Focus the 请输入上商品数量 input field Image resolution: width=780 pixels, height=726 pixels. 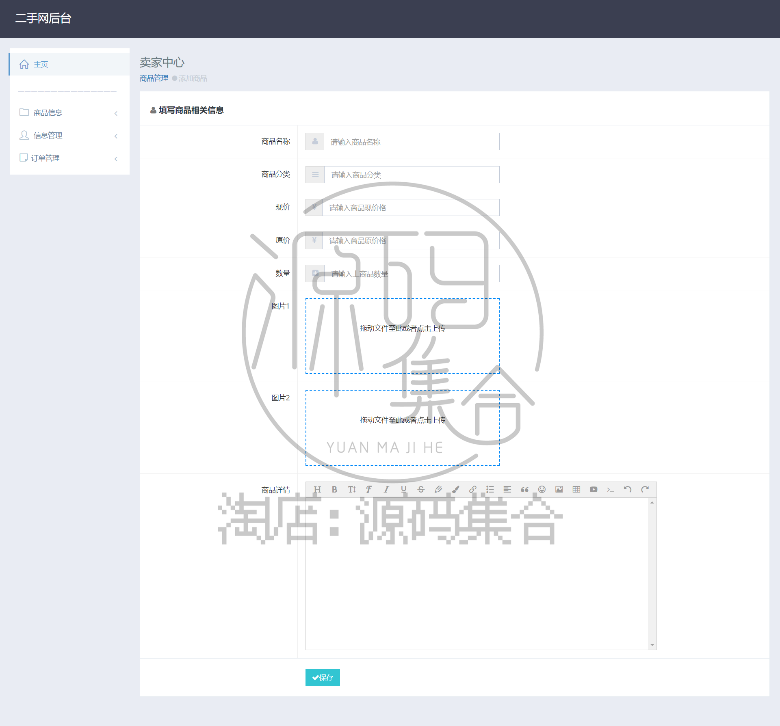click(x=412, y=274)
